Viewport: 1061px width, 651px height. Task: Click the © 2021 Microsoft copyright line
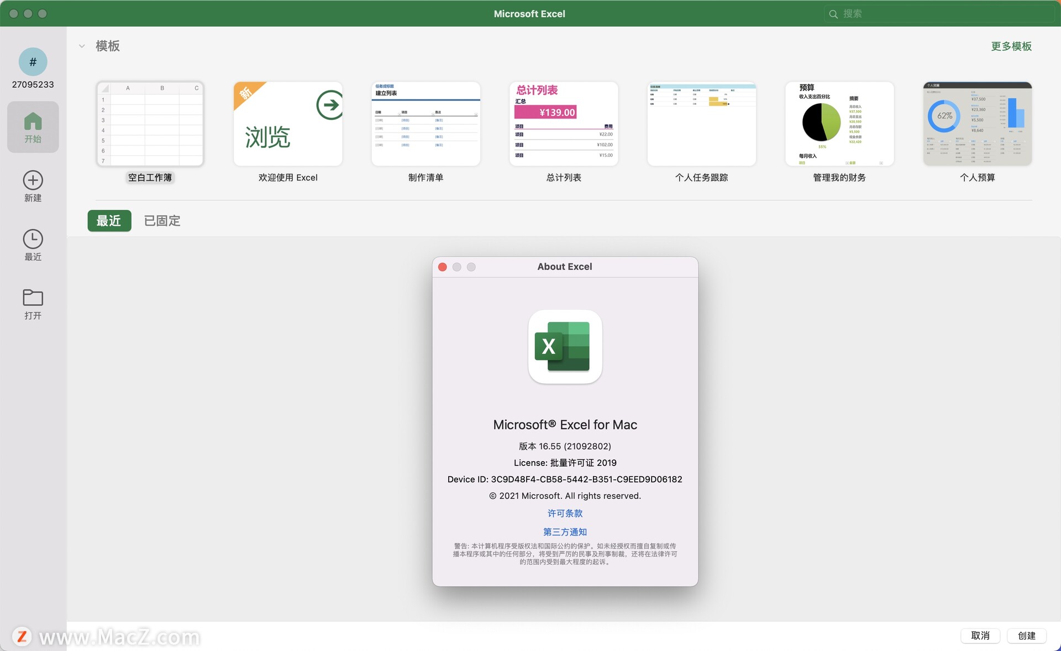click(565, 496)
